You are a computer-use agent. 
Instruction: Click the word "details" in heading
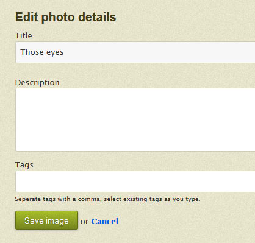pos(97,17)
